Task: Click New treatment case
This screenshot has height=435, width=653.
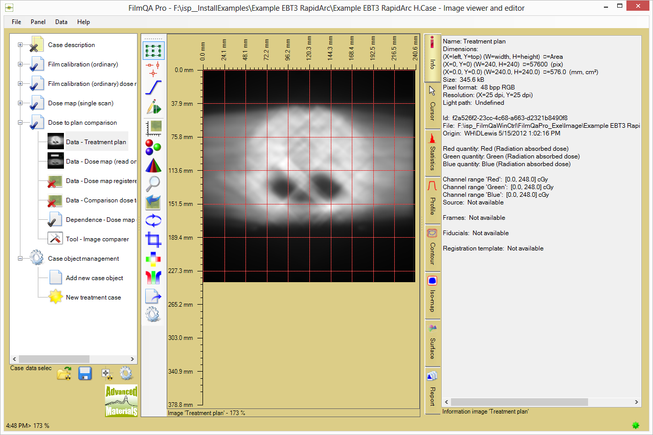Action: (x=93, y=297)
